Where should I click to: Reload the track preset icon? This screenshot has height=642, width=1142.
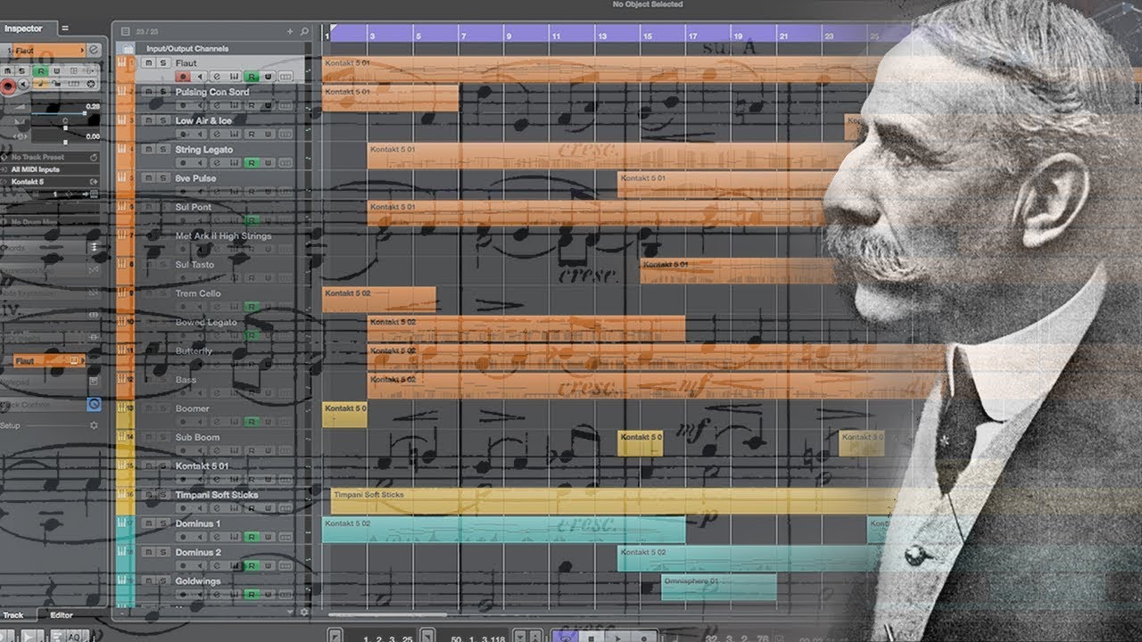click(95, 158)
